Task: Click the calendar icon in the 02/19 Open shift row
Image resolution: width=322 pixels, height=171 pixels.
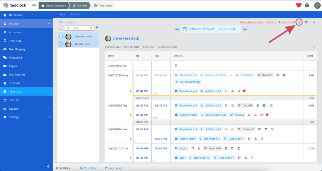Action: coord(266,129)
